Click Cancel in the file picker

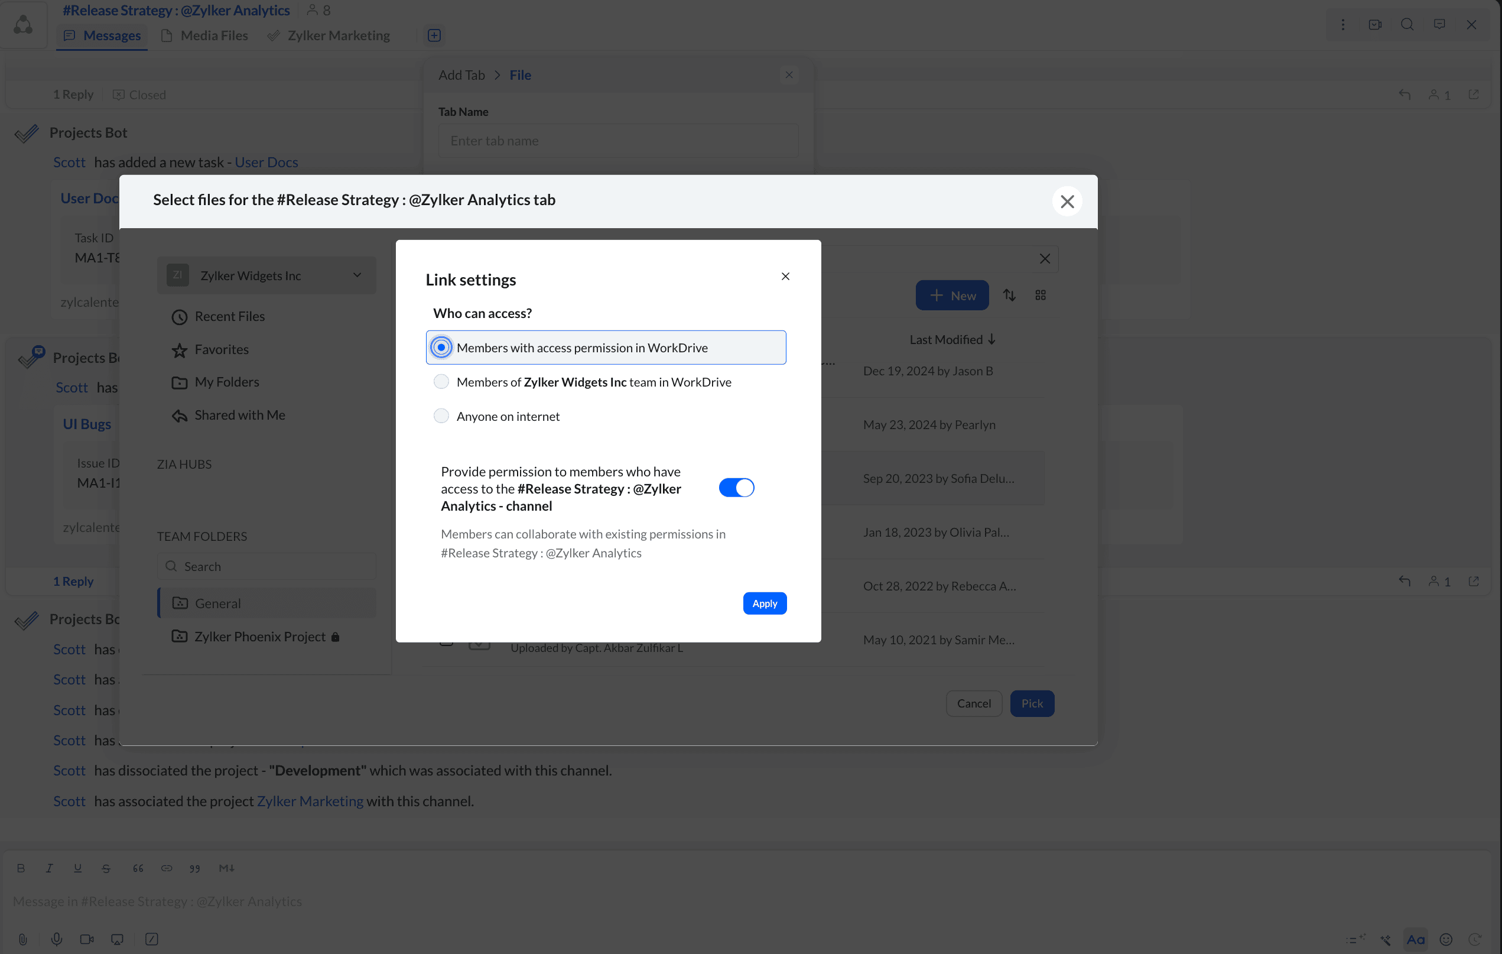click(x=974, y=704)
